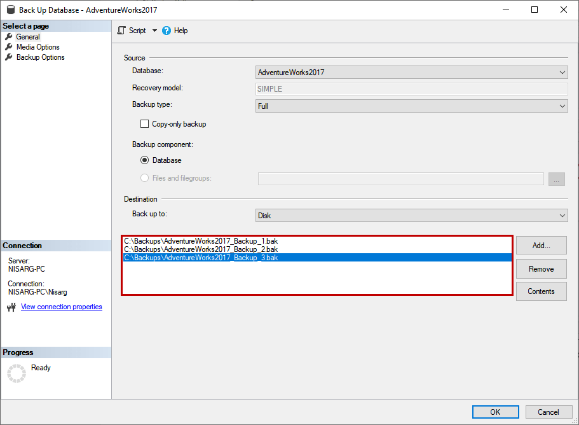Click the wrench icon beside General
The image size is (579, 425).
[x=9, y=36]
